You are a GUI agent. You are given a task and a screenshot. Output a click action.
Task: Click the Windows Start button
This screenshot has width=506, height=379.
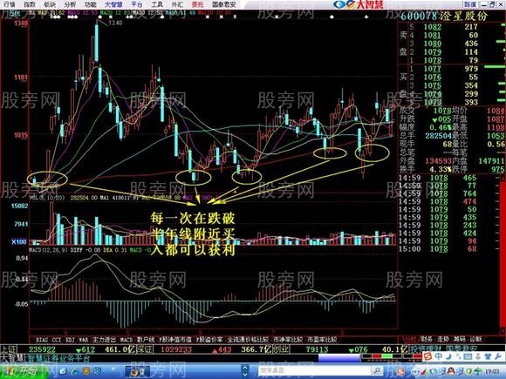[x=24, y=371]
